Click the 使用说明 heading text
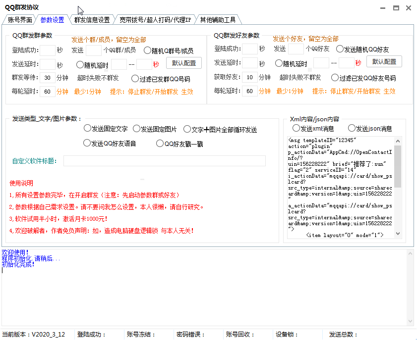 point(21,183)
